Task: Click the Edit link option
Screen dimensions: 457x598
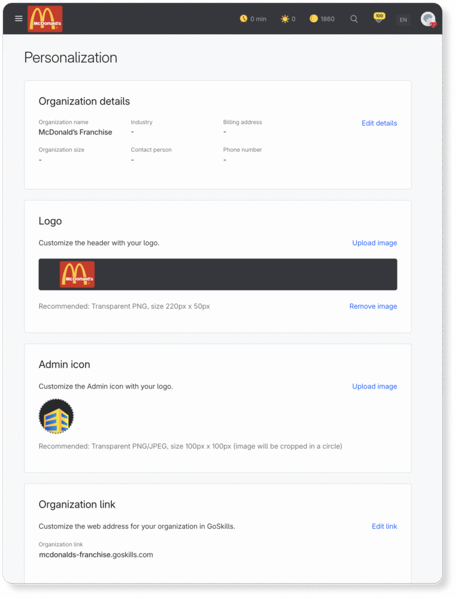Action: click(x=384, y=526)
